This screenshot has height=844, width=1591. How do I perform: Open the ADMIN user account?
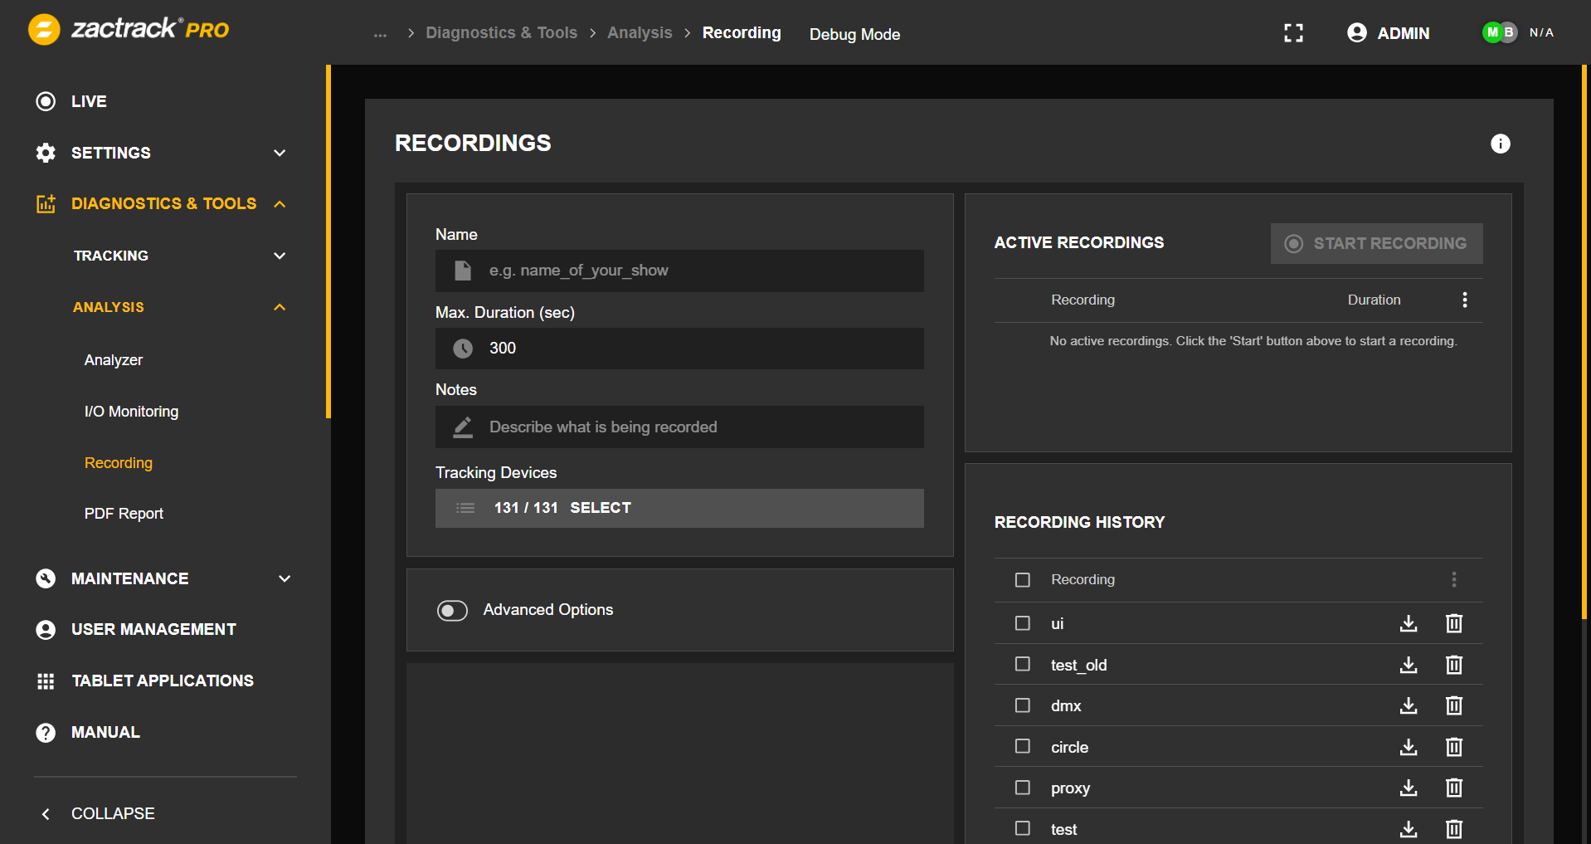coord(1389,33)
